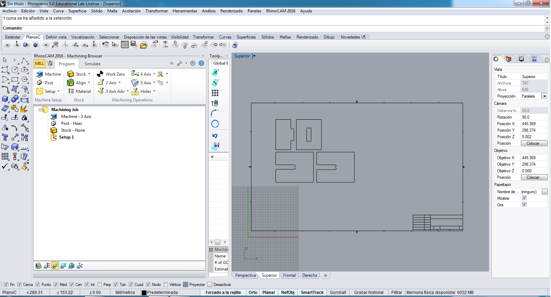
Task: Toggle Forzado a la rejilla in status bar
Action: coord(223,293)
